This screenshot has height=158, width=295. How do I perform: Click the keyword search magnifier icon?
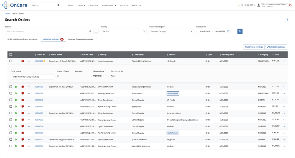(90, 31)
